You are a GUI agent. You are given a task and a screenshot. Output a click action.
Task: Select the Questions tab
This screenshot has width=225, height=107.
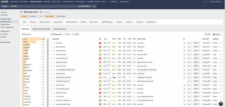(33, 16)
